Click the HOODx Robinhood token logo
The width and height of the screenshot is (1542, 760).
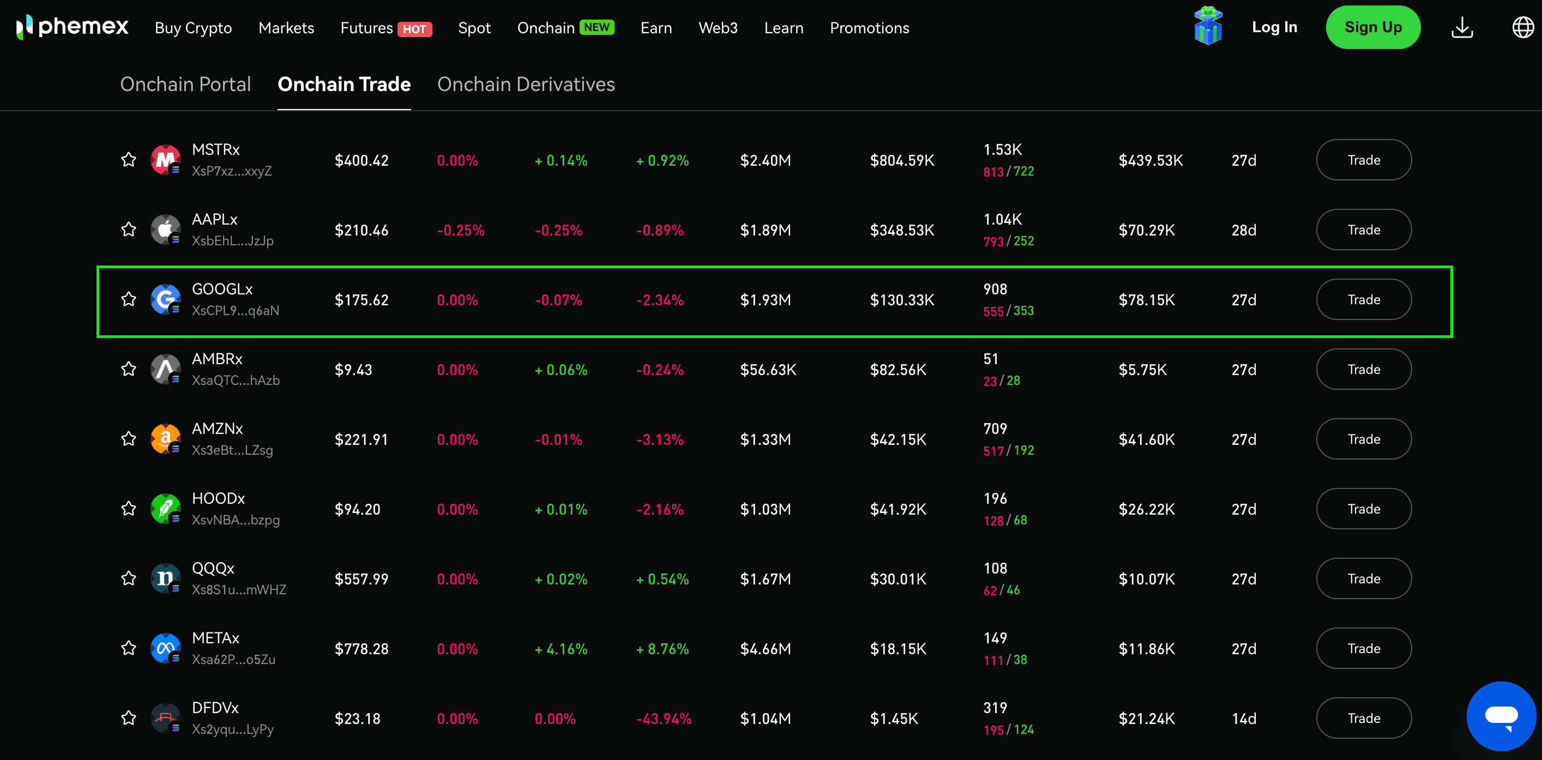pyautogui.click(x=166, y=509)
